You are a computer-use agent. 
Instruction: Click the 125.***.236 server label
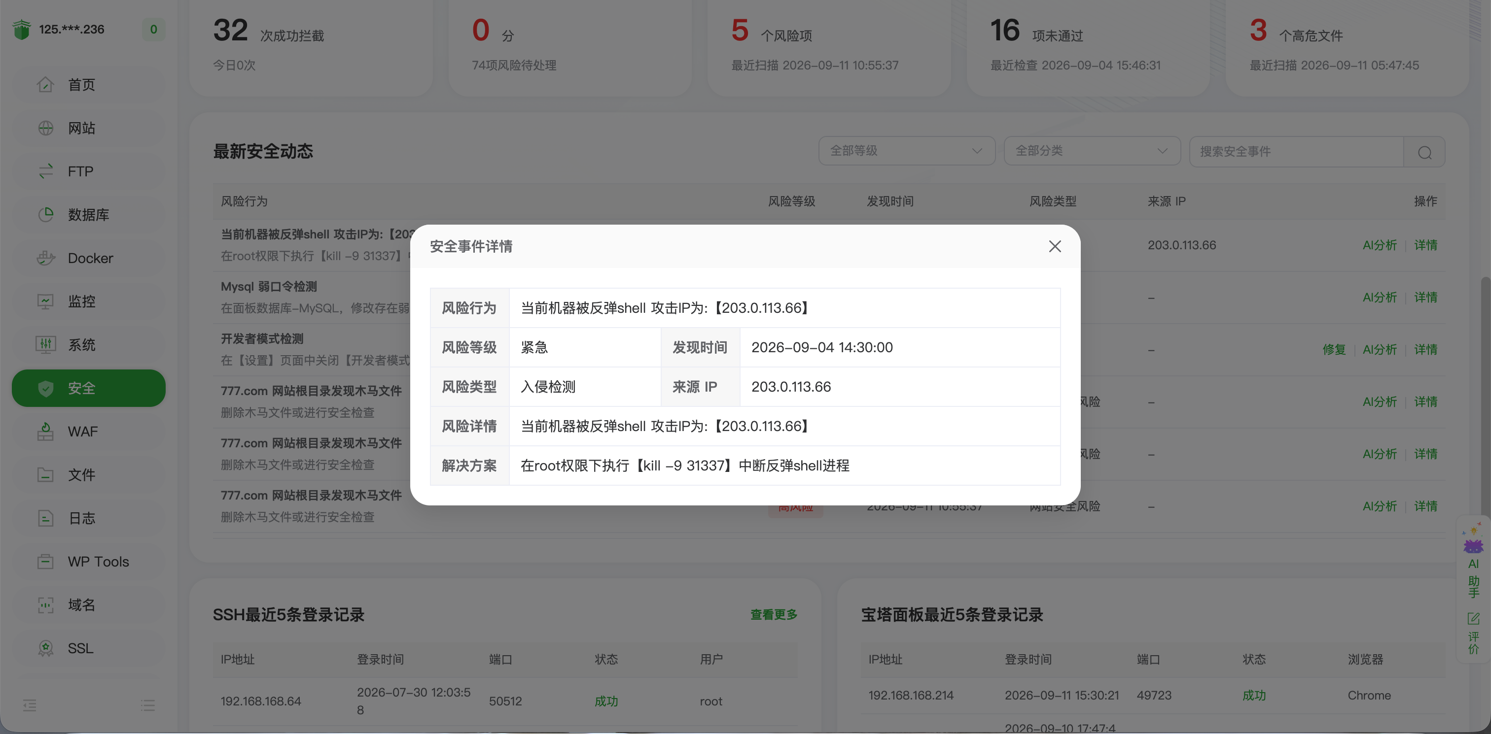pyautogui.click(x=72, y=30)
